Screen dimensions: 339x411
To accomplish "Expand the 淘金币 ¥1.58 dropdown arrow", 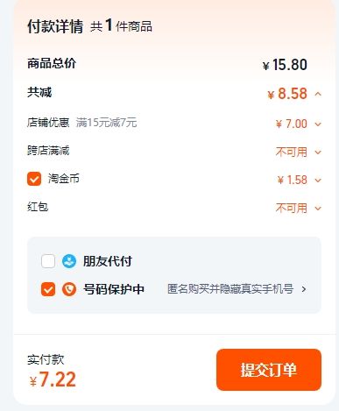I will pos(318,181).
